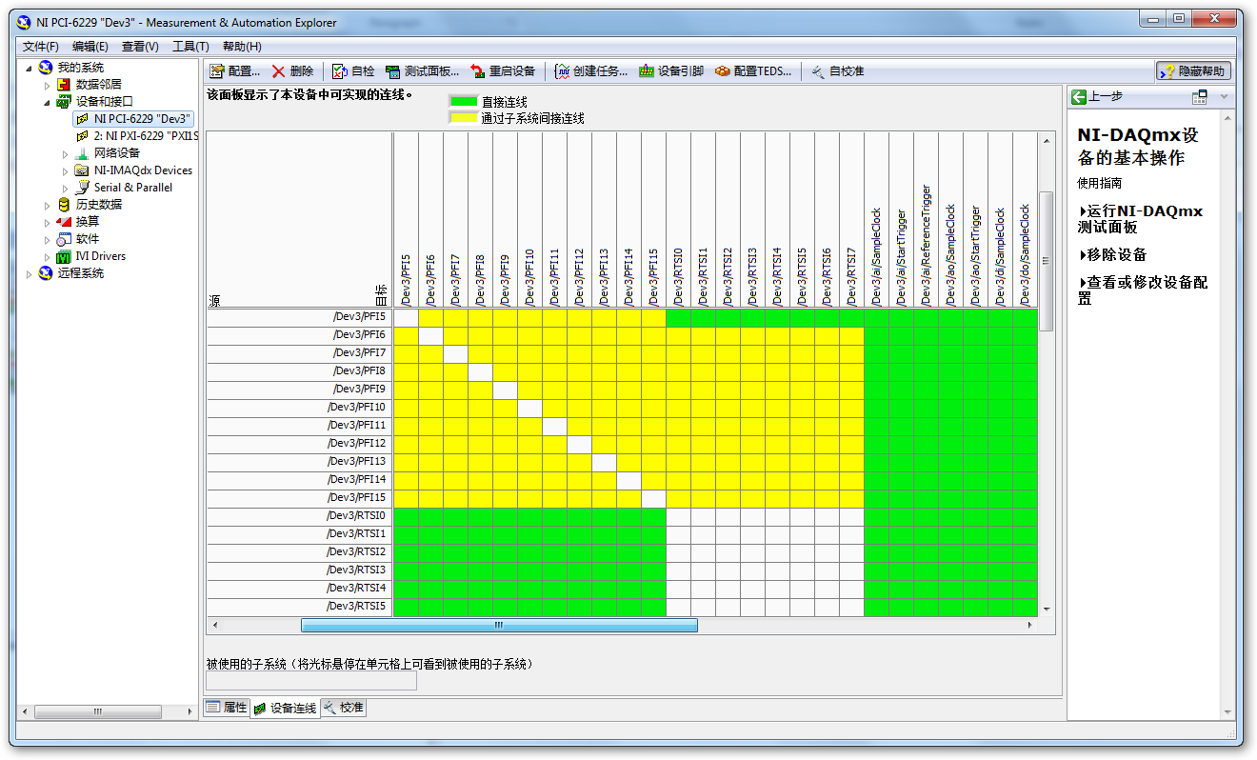Image resolution: width=1257 pixels, height=760 pixels.
Task: Click the 配置 toolbar button
Action: [234, 71]
